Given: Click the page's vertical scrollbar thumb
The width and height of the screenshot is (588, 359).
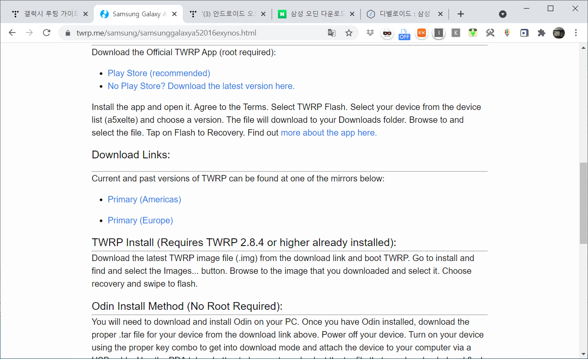Looking at the screenshot, I should (583, 203).
